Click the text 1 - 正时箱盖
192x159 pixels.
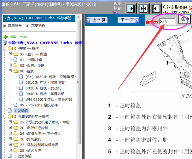125,105
